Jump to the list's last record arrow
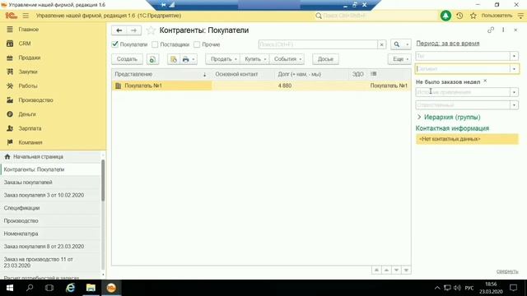The image size is (527, 296). click(x=406, y=271)
